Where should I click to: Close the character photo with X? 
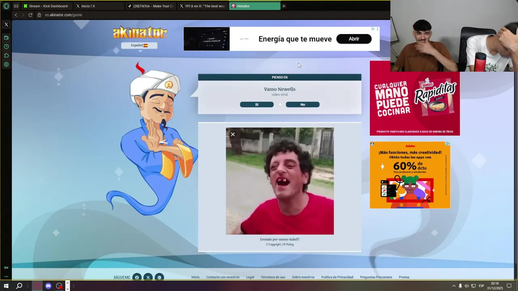(233, 135)
